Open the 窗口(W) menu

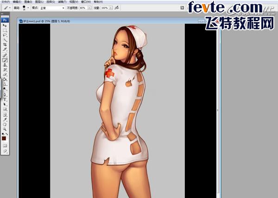pos(86,2)
